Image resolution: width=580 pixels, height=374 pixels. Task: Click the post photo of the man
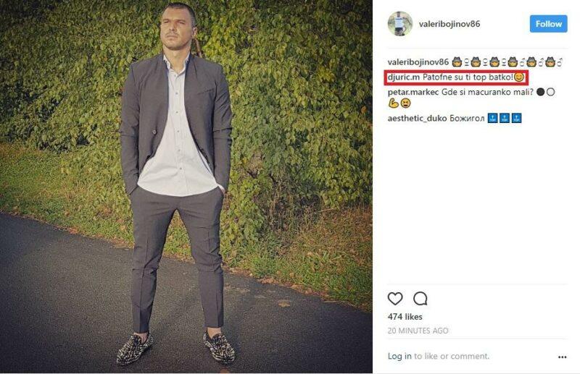(x=186, y=187)
